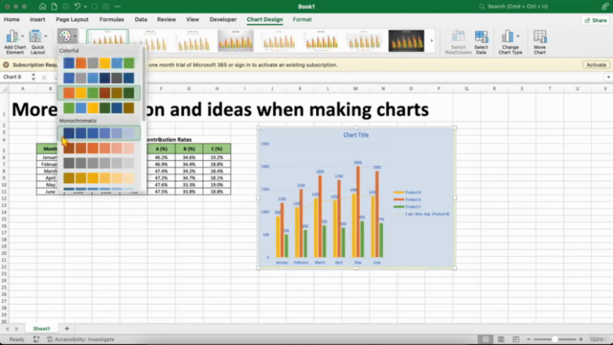Dismiss the Subscription Required notice with its X icon
The image size is (613, 345).
[x=6, y=65]
